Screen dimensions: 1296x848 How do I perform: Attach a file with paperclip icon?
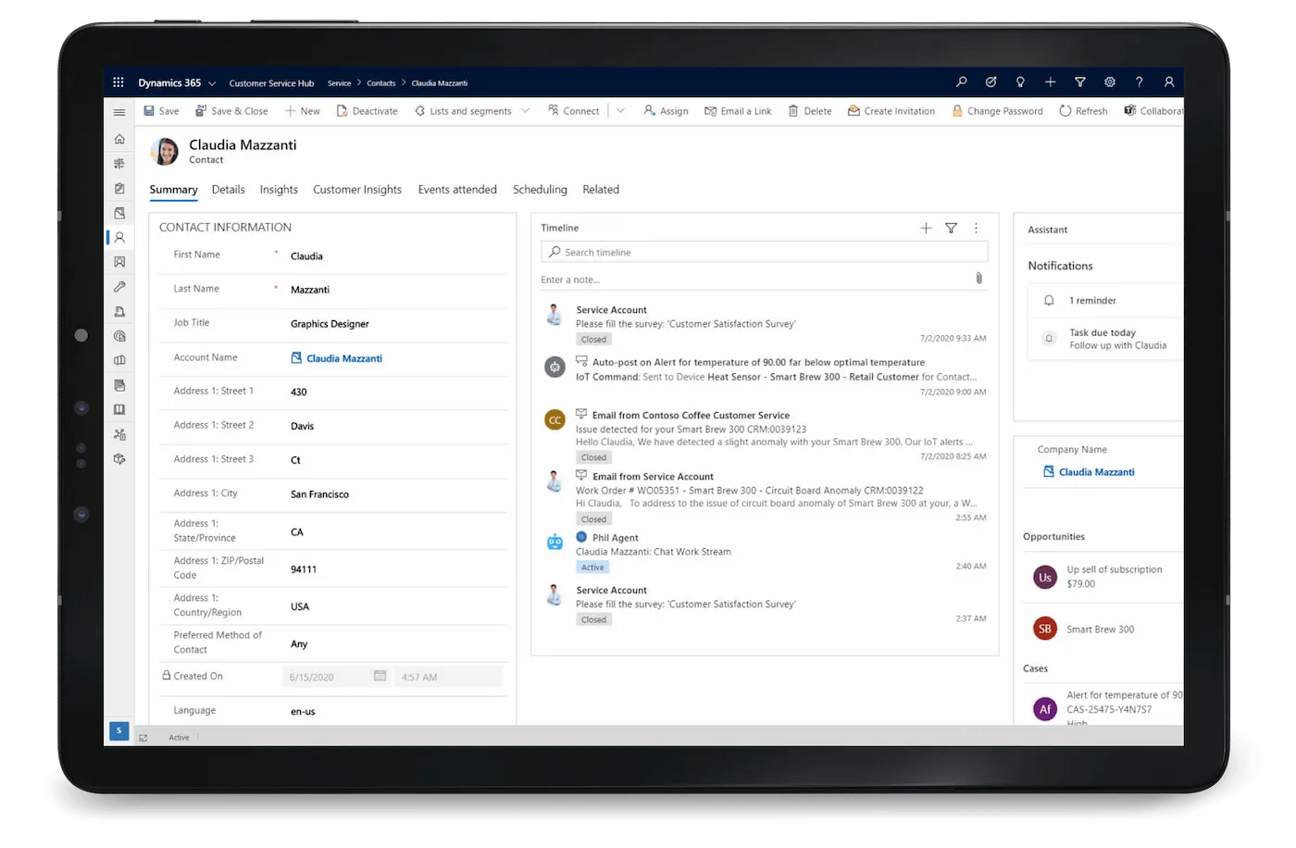[978, 279]
